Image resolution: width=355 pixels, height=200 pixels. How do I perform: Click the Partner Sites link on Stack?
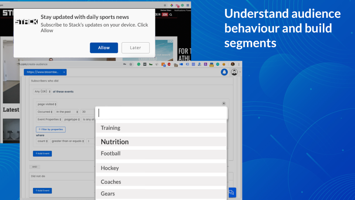pyautogui.click(x=166, y=10)
